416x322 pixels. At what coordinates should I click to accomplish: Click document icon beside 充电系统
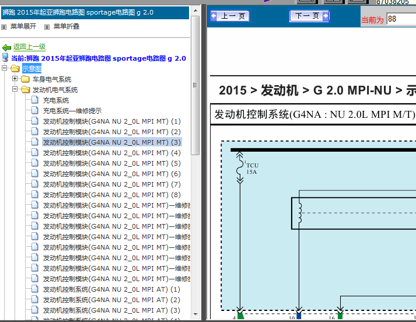coord(35,100)
